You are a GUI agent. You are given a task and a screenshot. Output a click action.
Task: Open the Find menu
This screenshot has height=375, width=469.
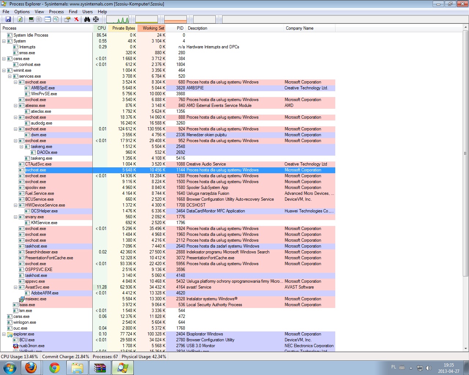[73, 12]
